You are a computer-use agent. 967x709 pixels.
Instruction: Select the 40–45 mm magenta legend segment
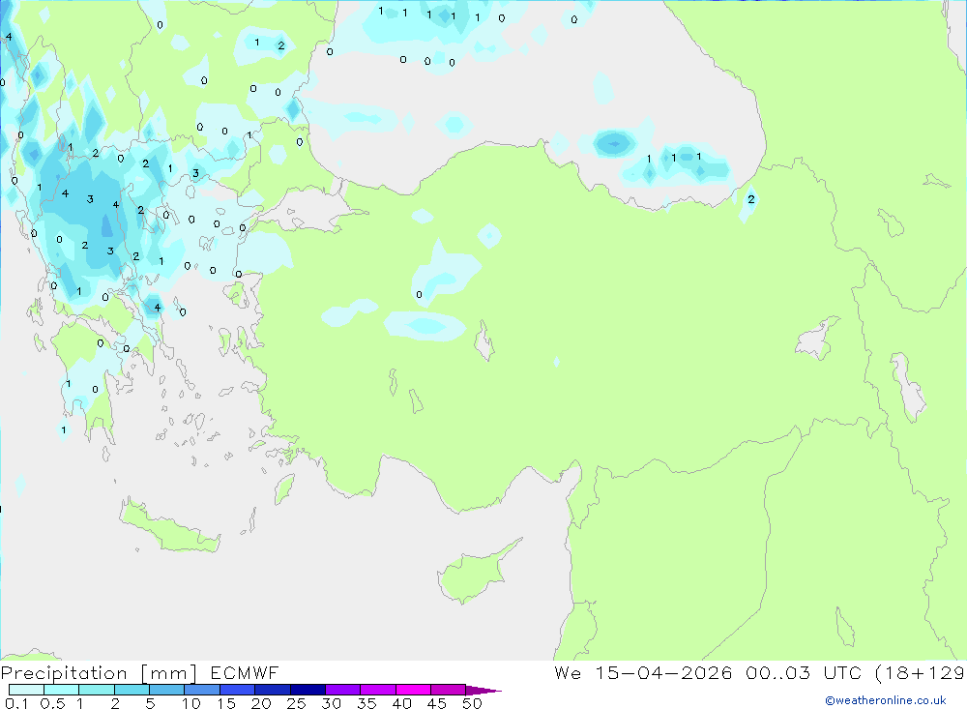click(x=413, y=690)
